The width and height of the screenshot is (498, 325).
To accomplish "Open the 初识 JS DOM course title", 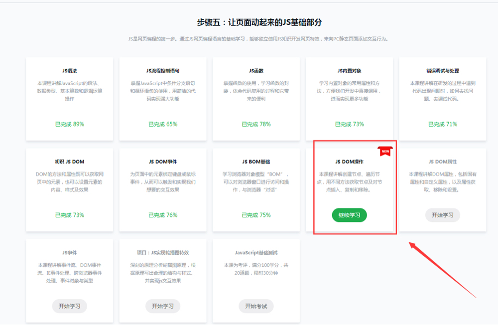I will click(x=70, y=162).
